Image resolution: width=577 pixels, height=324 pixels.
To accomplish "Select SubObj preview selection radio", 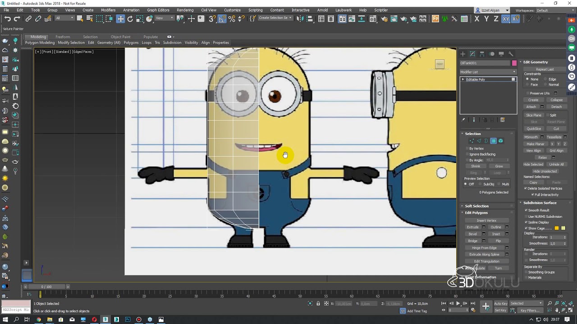I will click(x=481, y=184).
